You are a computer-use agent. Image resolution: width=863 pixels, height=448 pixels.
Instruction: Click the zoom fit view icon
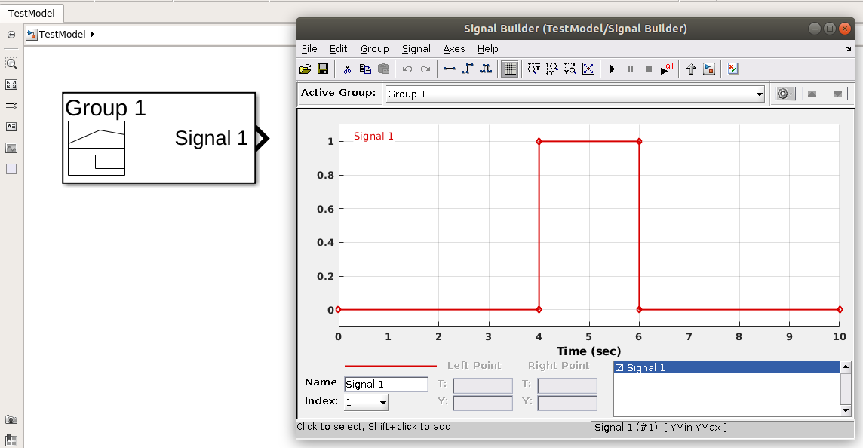pos(588,69)
